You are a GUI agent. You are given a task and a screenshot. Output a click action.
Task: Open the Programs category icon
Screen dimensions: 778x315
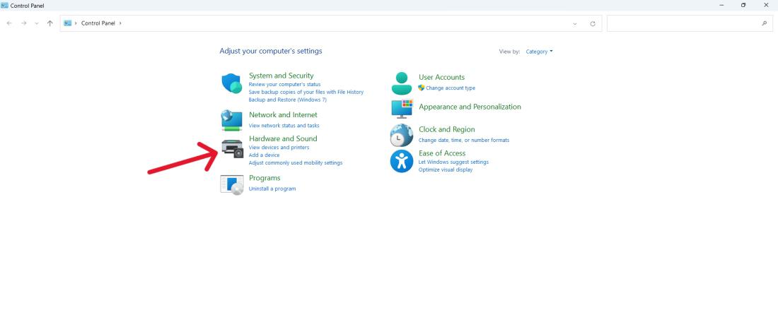click(232, 185)
